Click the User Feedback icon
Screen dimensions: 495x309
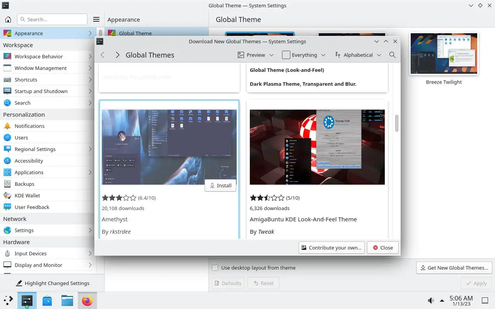click(7, 207)
